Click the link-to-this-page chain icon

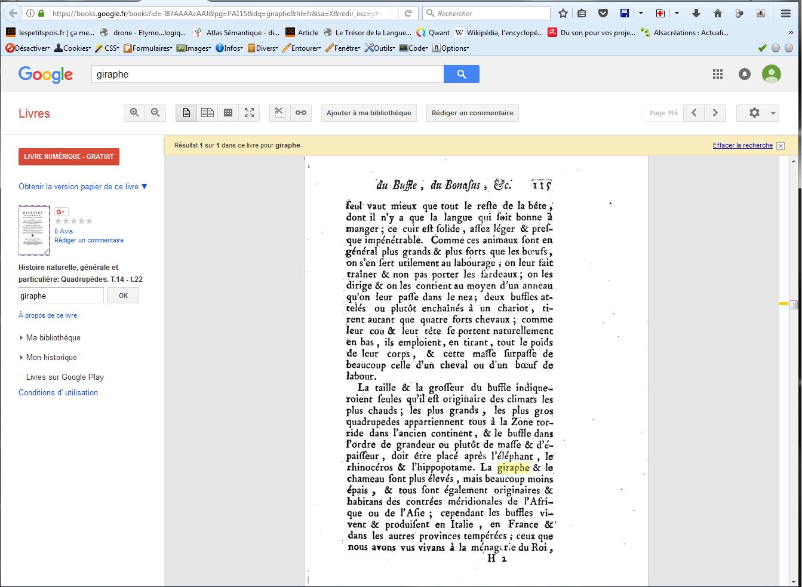coord(301,113)
